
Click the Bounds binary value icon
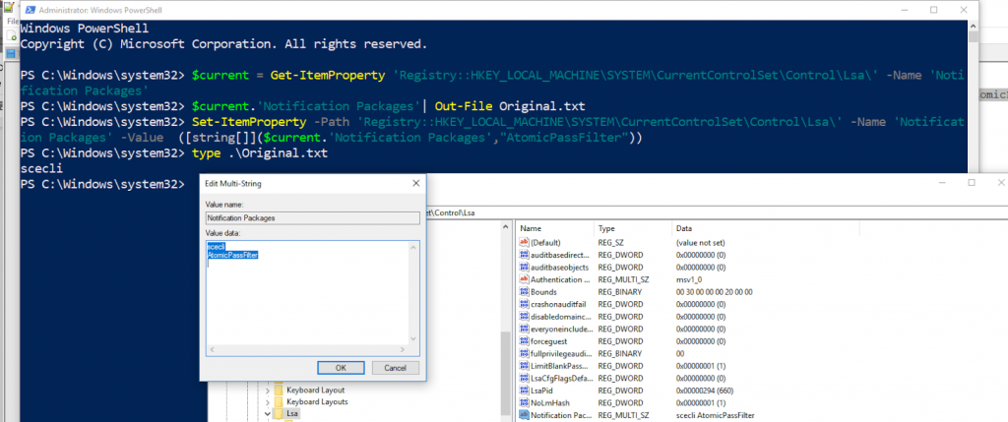(x=524, y=292)
